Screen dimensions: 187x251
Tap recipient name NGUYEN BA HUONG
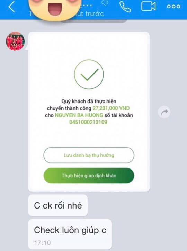pyautogui.click(x=79, y=115)
